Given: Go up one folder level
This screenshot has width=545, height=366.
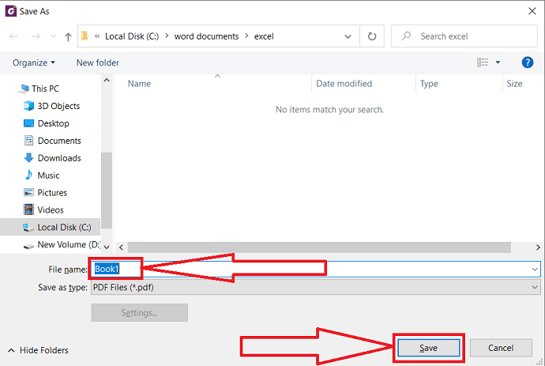Looking at the screenshot, I should point(68,36).
